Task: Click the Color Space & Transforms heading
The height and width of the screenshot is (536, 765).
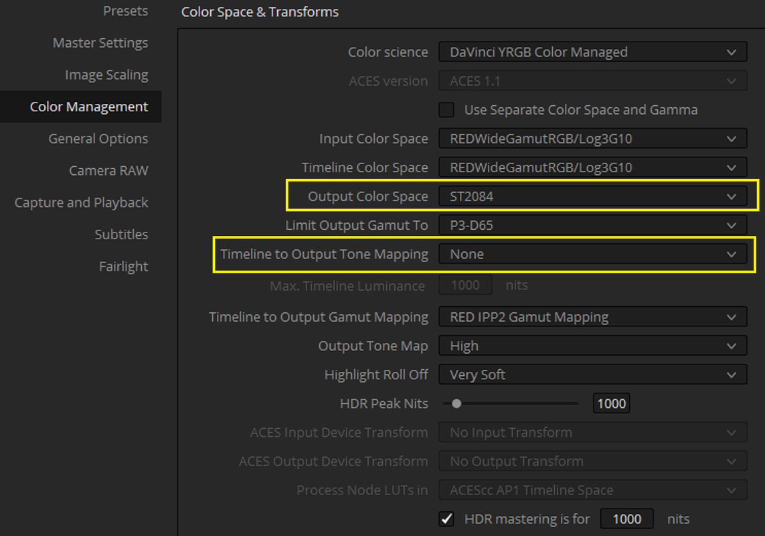Action: pos(260,12)
